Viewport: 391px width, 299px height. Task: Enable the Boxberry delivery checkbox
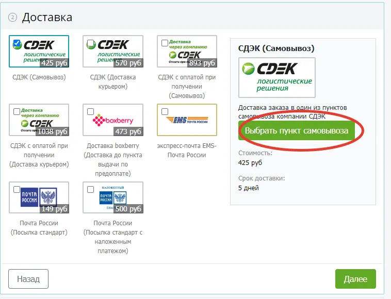91,111
